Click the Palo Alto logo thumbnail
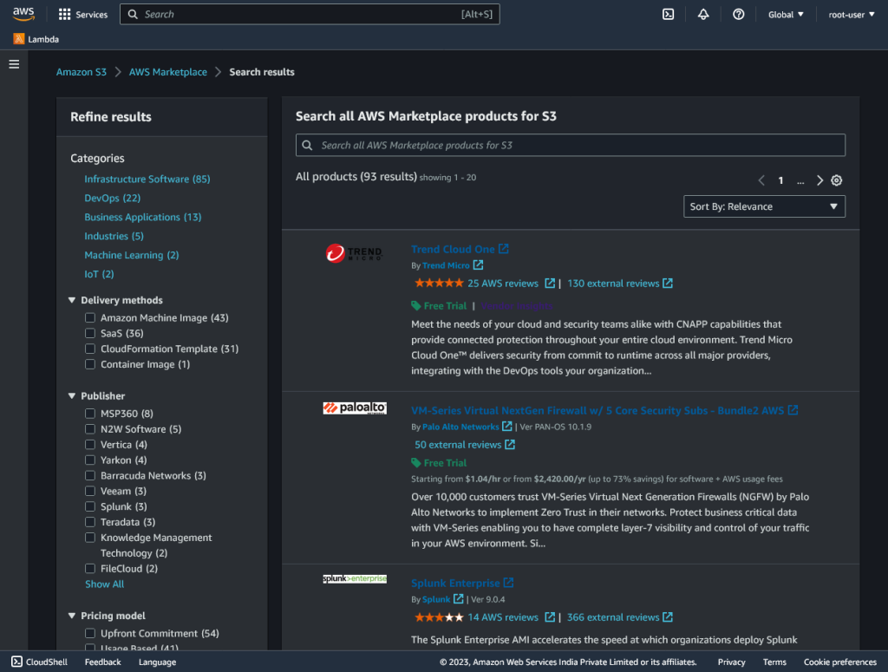Image resolution: width=888 pixels, height=672 pixels. [x=355, y=408]
